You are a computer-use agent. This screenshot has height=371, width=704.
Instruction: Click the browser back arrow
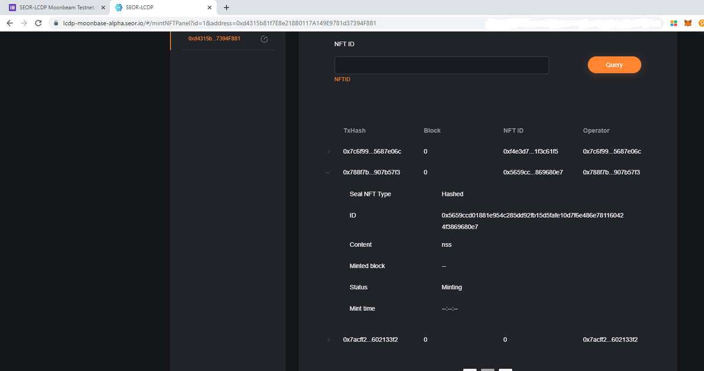(x=10, y=23)
